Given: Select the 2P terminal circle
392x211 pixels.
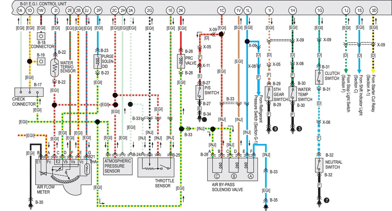Looking at the screenshot, I should (x=98, y=11).
